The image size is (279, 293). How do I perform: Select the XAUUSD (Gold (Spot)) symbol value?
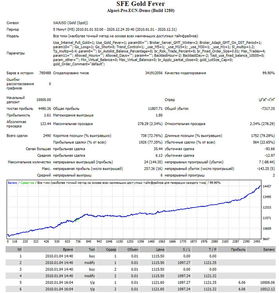coord(70,23)
